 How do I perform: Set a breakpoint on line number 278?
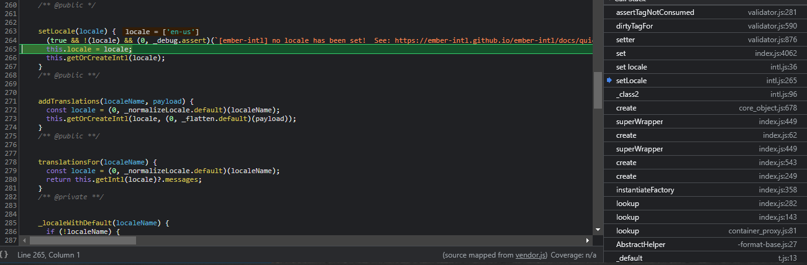(9, 162)
